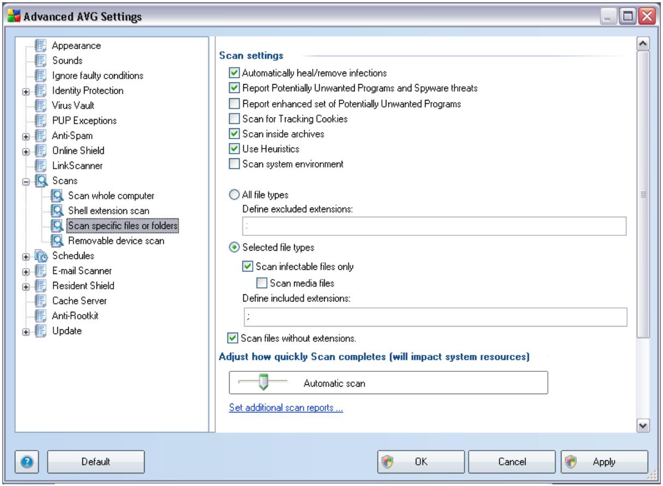
Task: Click the Scan whole computer icon
Action: (57, 195)
